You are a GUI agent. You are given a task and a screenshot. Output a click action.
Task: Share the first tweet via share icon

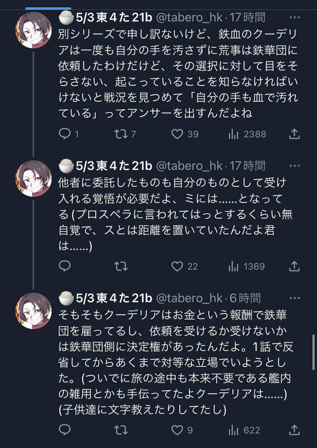294,134
